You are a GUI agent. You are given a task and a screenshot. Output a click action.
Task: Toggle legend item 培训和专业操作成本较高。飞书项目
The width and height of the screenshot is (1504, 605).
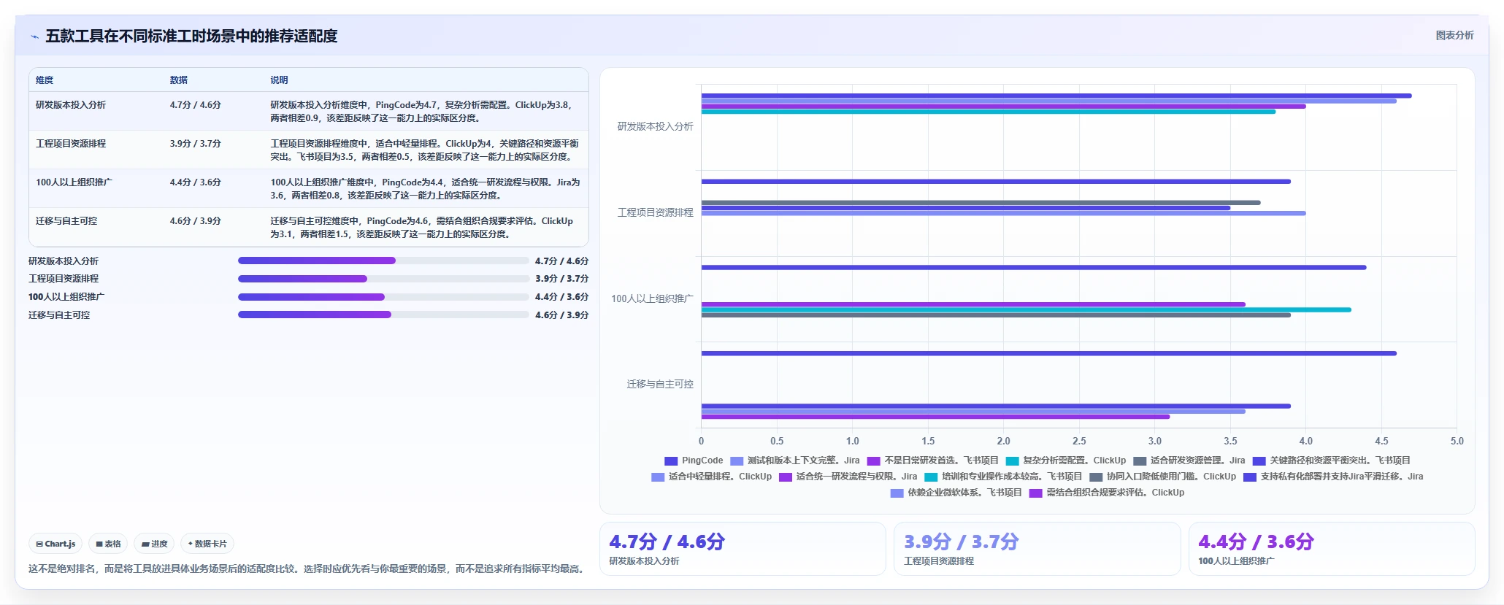[x=1002, y=477]
